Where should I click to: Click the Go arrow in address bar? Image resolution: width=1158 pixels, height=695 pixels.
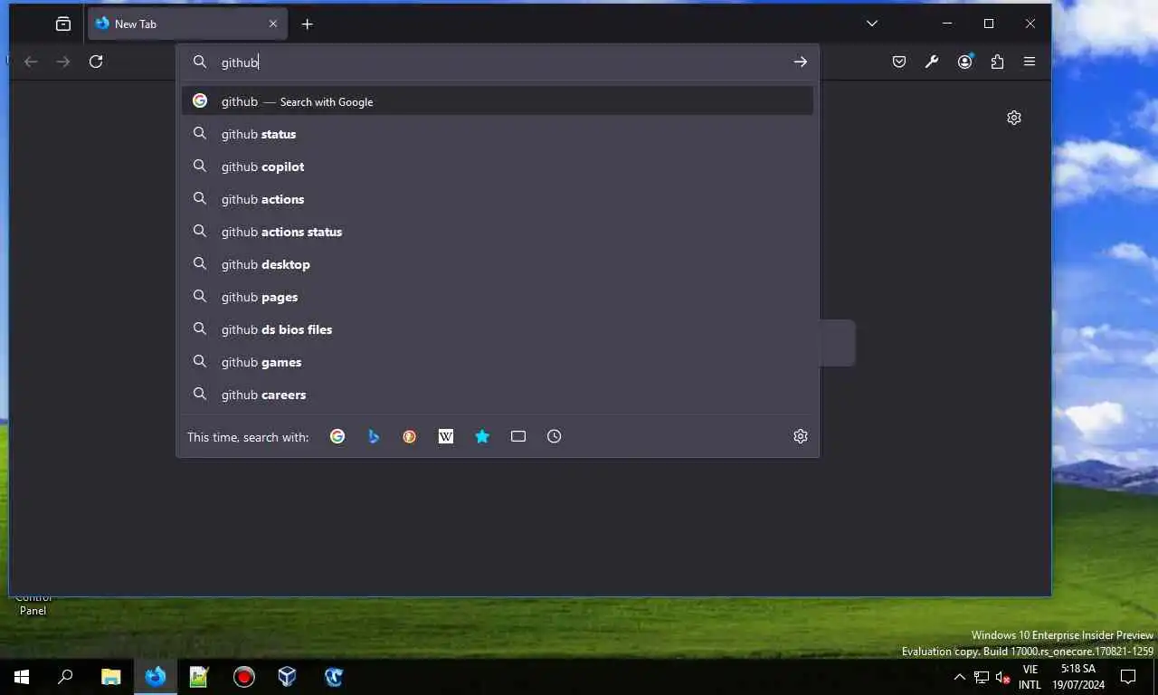[x=800, y=62]
